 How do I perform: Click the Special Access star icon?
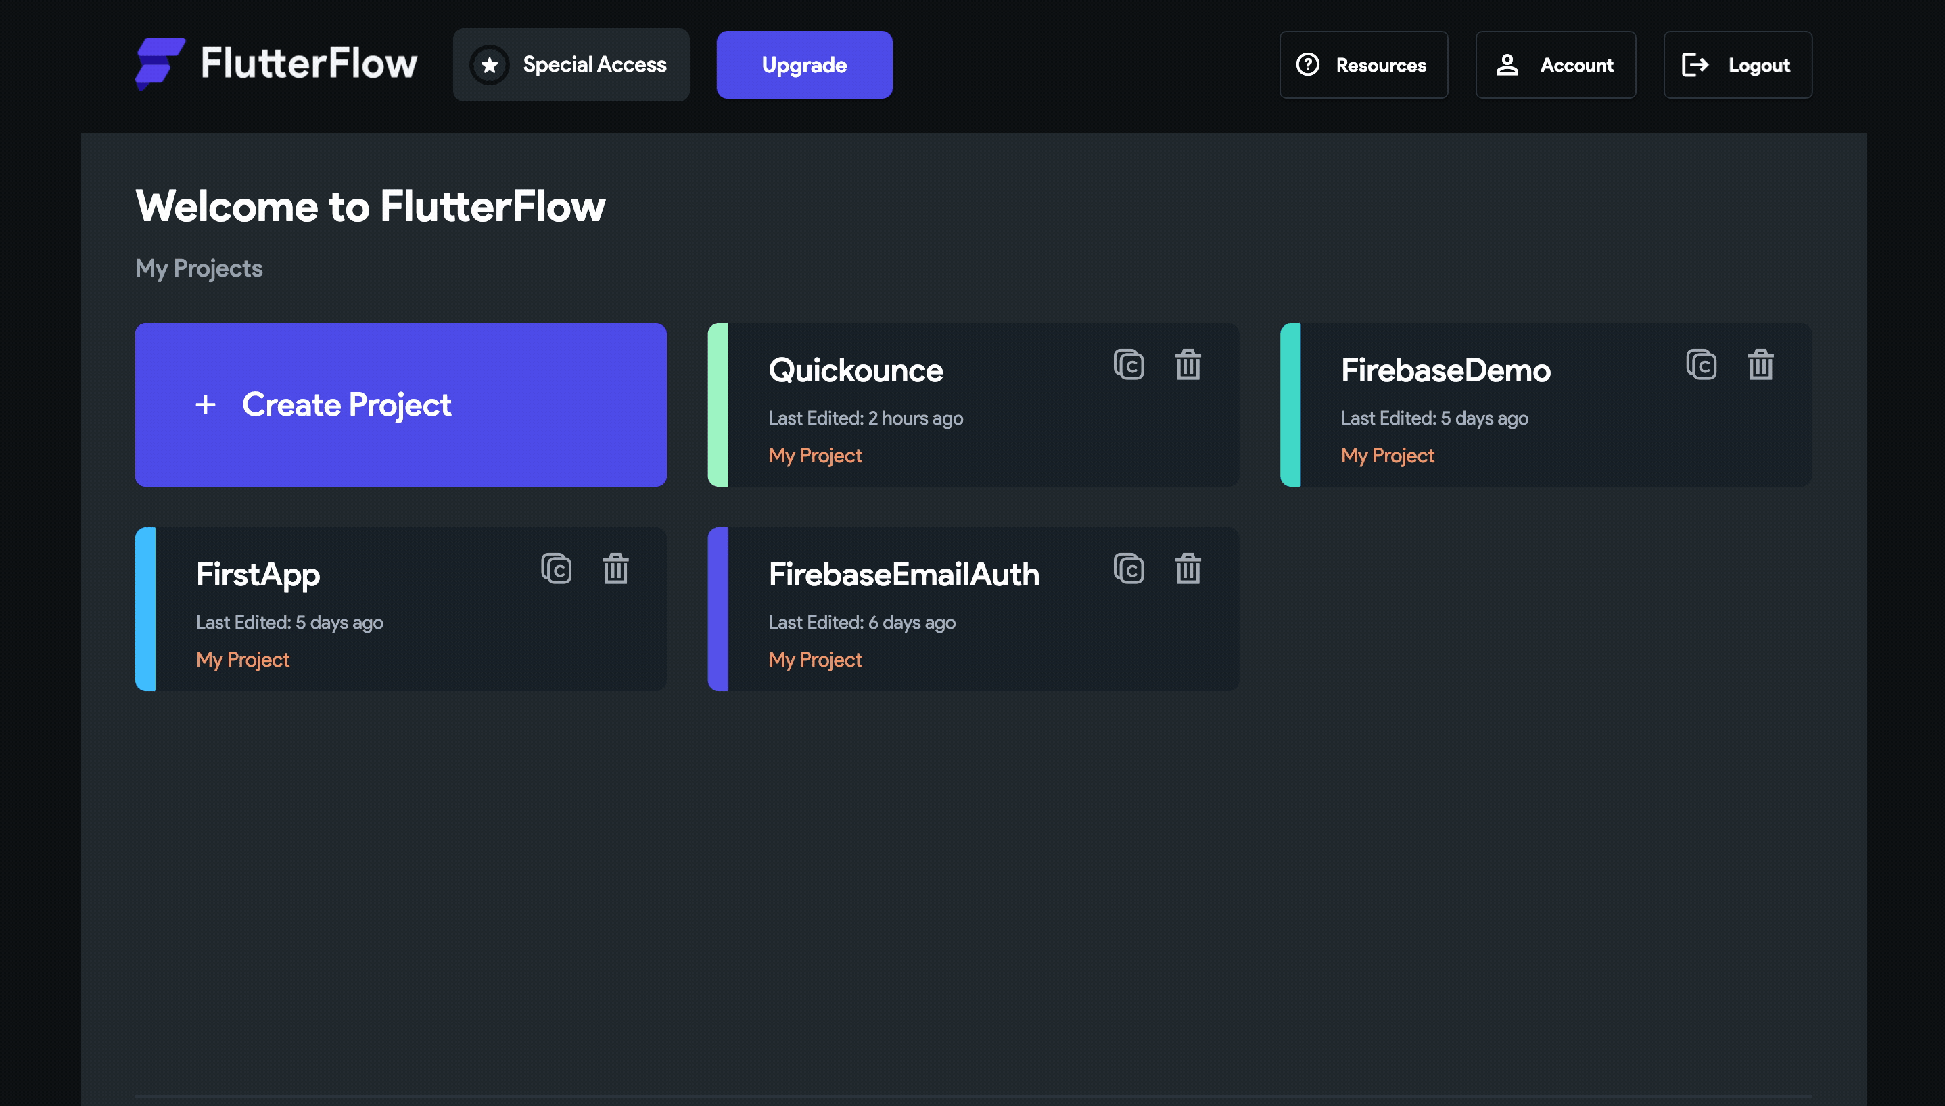(490, 65)
